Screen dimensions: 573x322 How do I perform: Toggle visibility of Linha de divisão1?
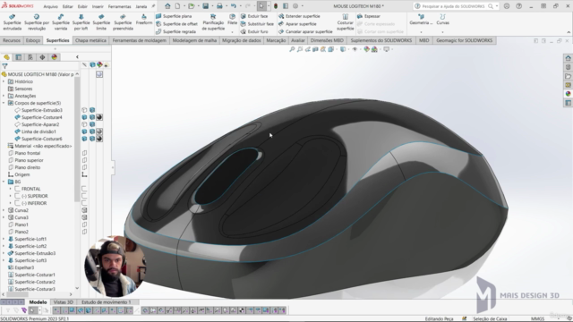pos(84,131)
